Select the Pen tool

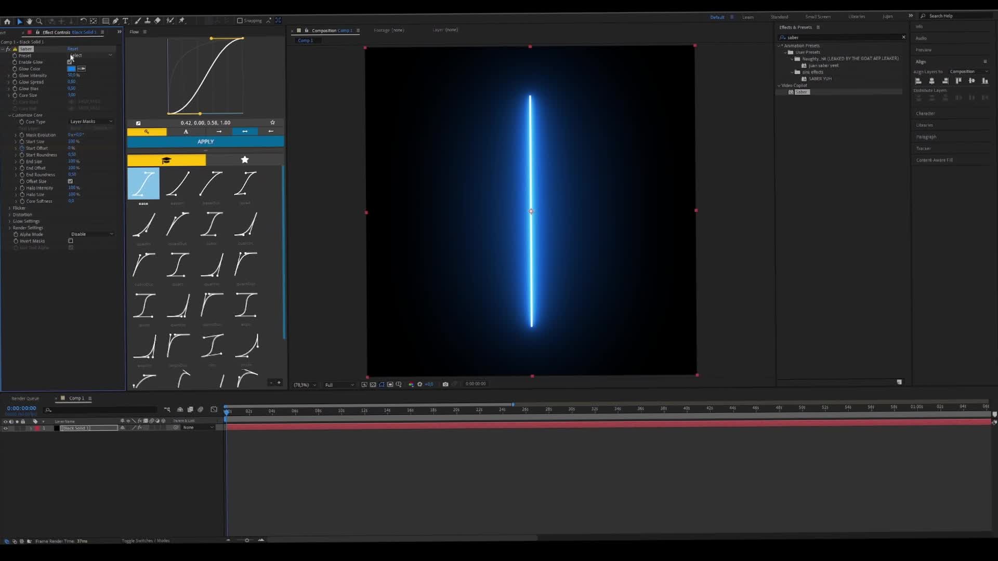(x=116, y=21)
